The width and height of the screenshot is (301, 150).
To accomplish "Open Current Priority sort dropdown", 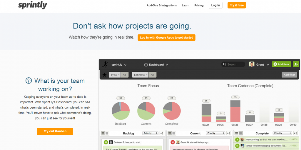I will point(215,133).
